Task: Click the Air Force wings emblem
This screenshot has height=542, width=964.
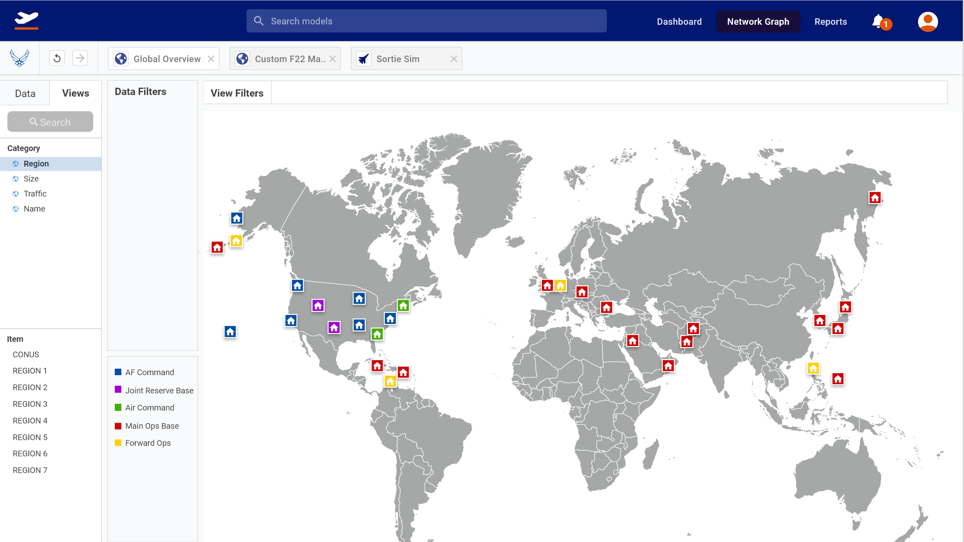Action: pyautogui.click(x=19, y=58)
